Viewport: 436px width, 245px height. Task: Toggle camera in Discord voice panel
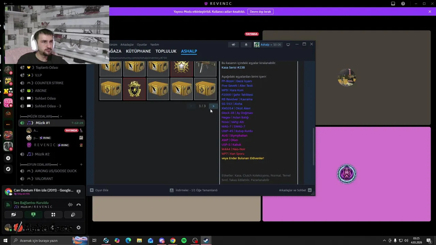click(x=14, y=215)
